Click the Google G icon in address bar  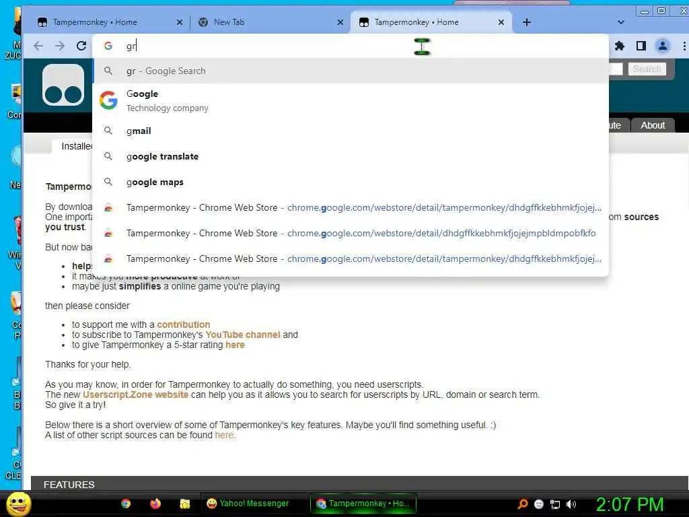point(108,46)
